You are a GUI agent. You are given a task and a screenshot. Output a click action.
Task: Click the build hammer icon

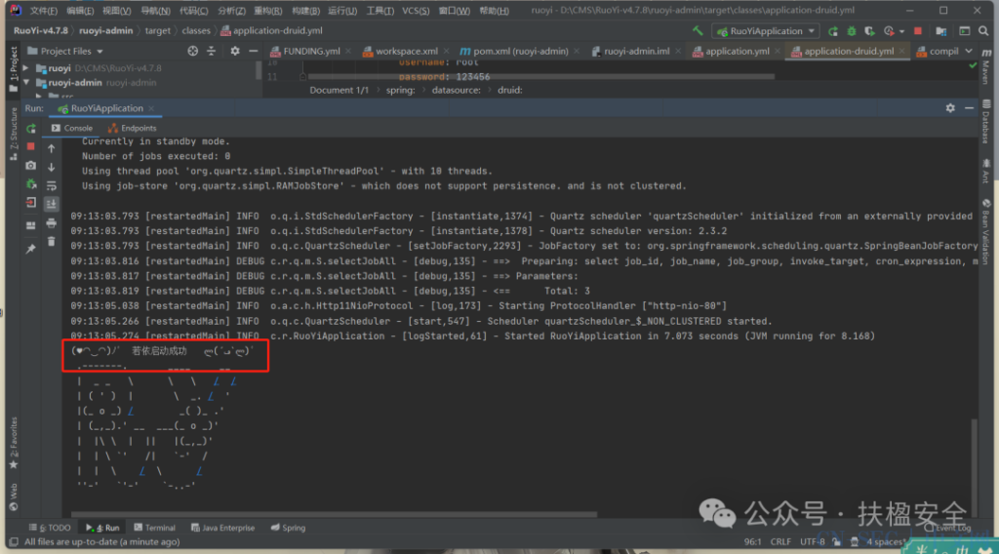tap(698, 30)
